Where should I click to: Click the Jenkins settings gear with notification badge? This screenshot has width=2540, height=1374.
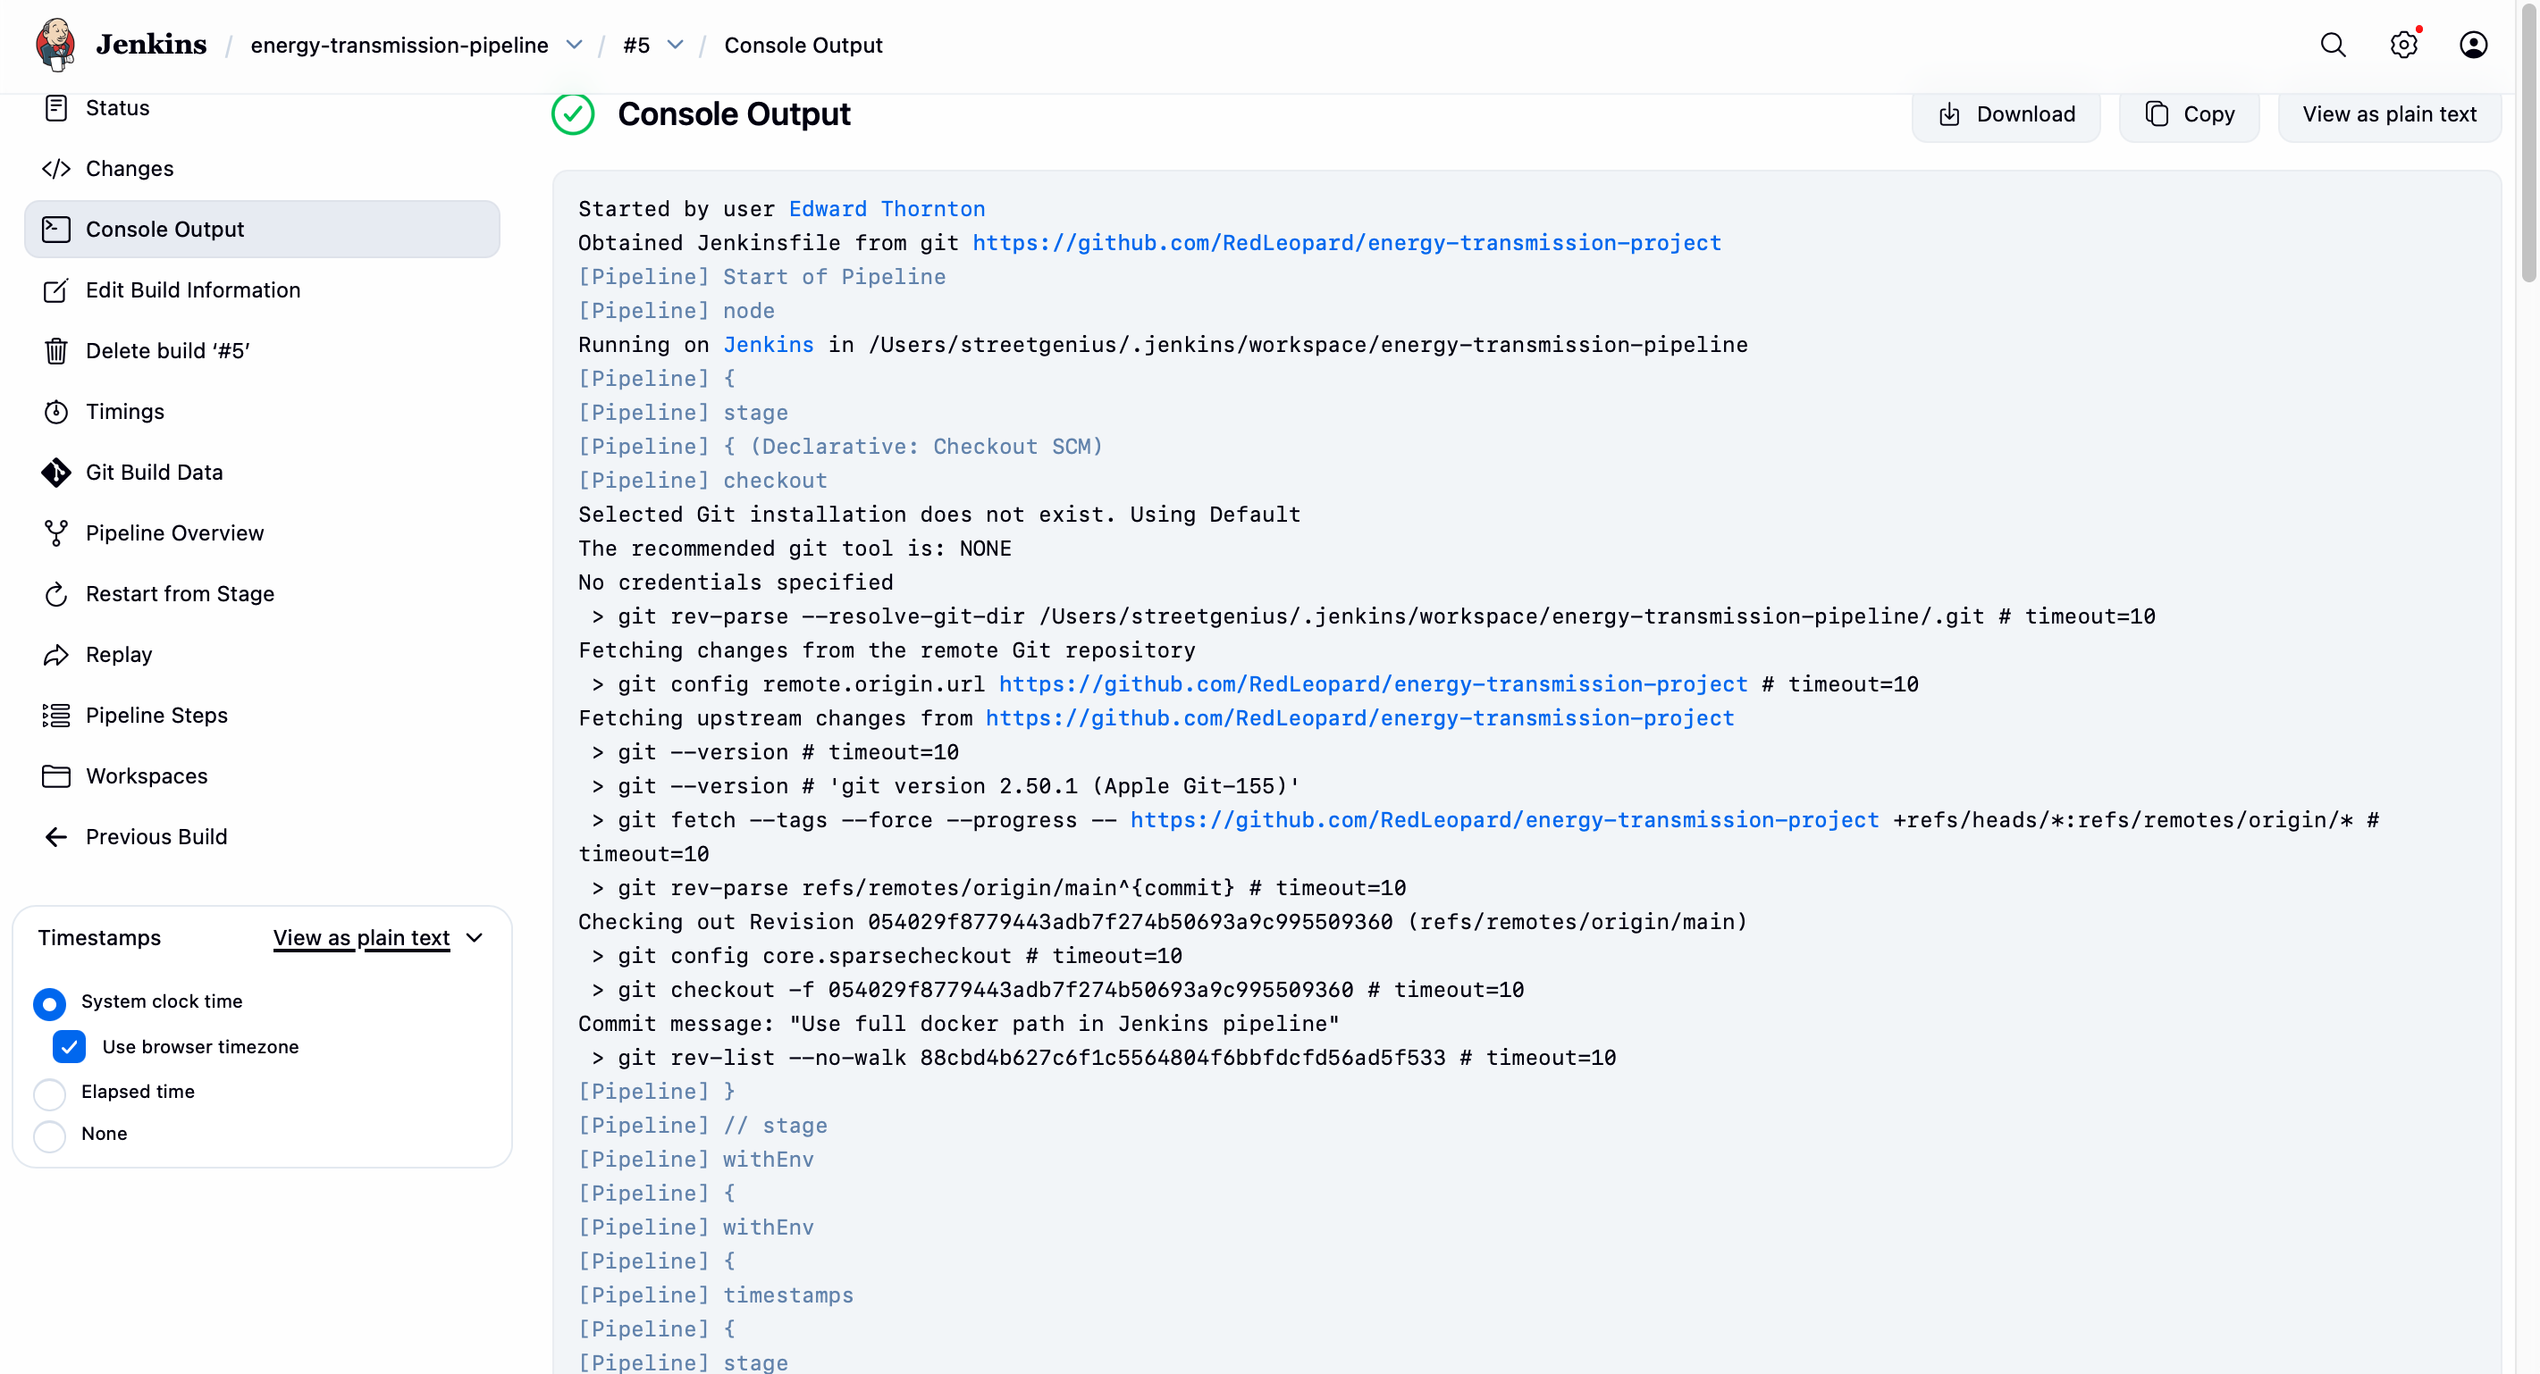[x=2403, y=45]
